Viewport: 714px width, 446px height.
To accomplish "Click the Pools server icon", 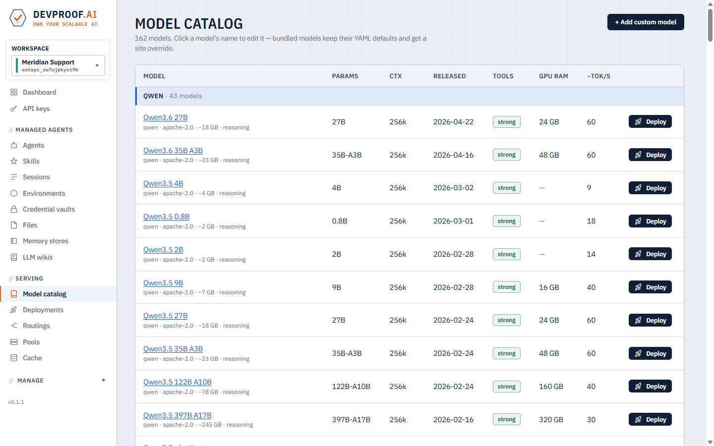I will [14, 342].
